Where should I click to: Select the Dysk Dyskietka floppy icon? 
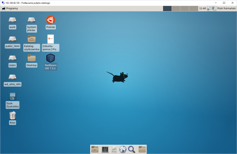click(13, 96)
